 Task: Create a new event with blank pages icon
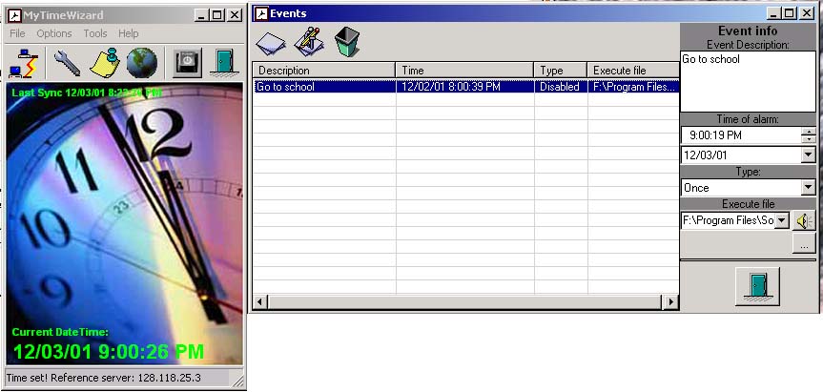[272, 43]
